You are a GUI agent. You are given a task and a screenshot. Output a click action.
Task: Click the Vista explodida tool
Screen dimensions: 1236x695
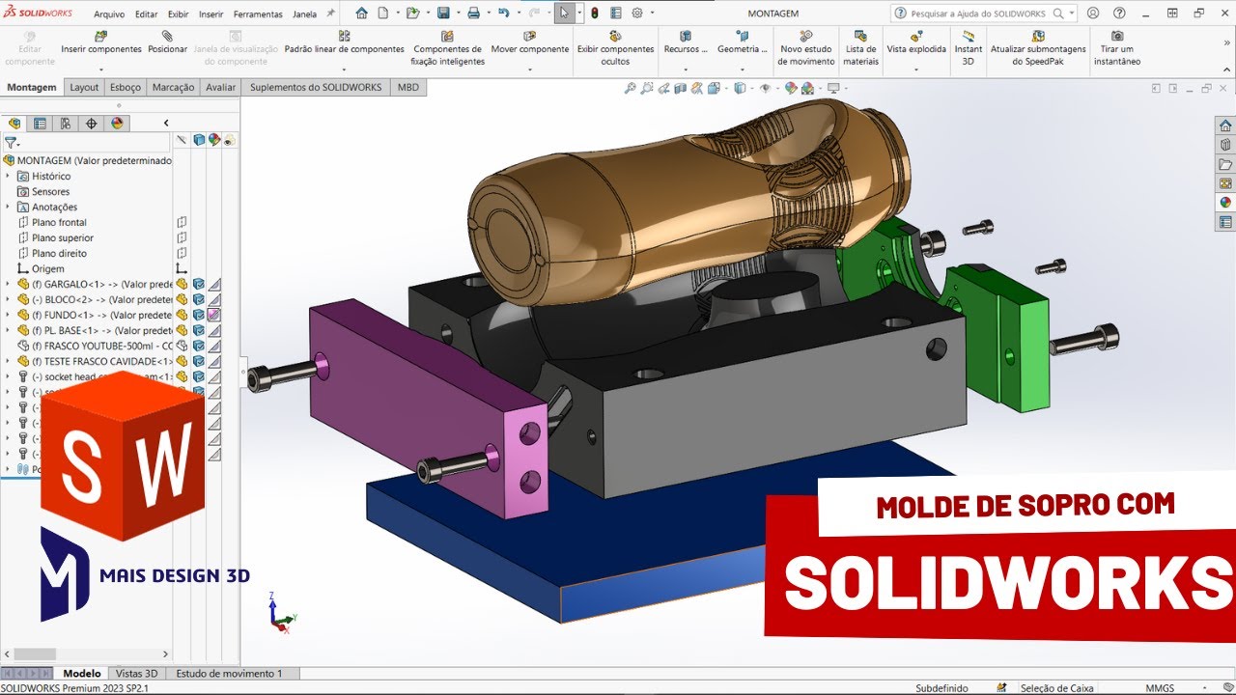pos(916,42)
